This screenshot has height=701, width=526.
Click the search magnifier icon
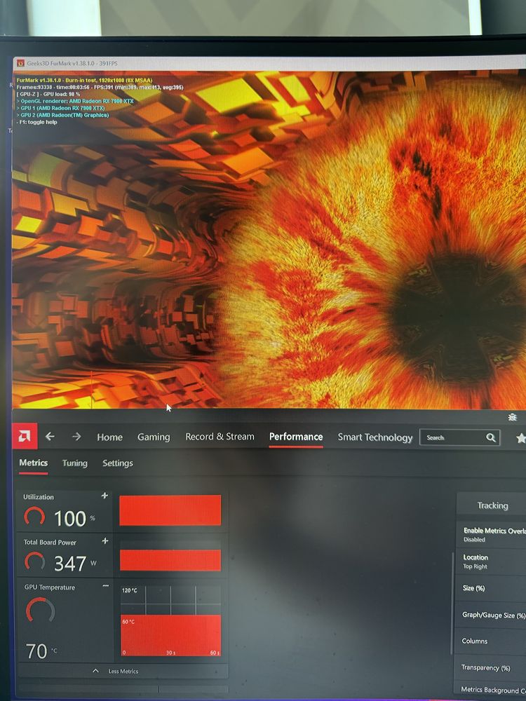coord(491,437)
